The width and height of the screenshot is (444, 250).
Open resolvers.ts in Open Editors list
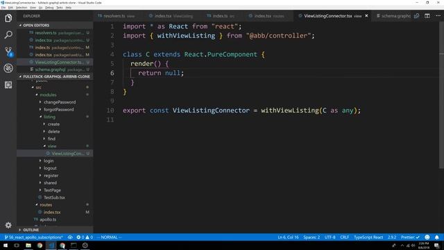point(55,33)
